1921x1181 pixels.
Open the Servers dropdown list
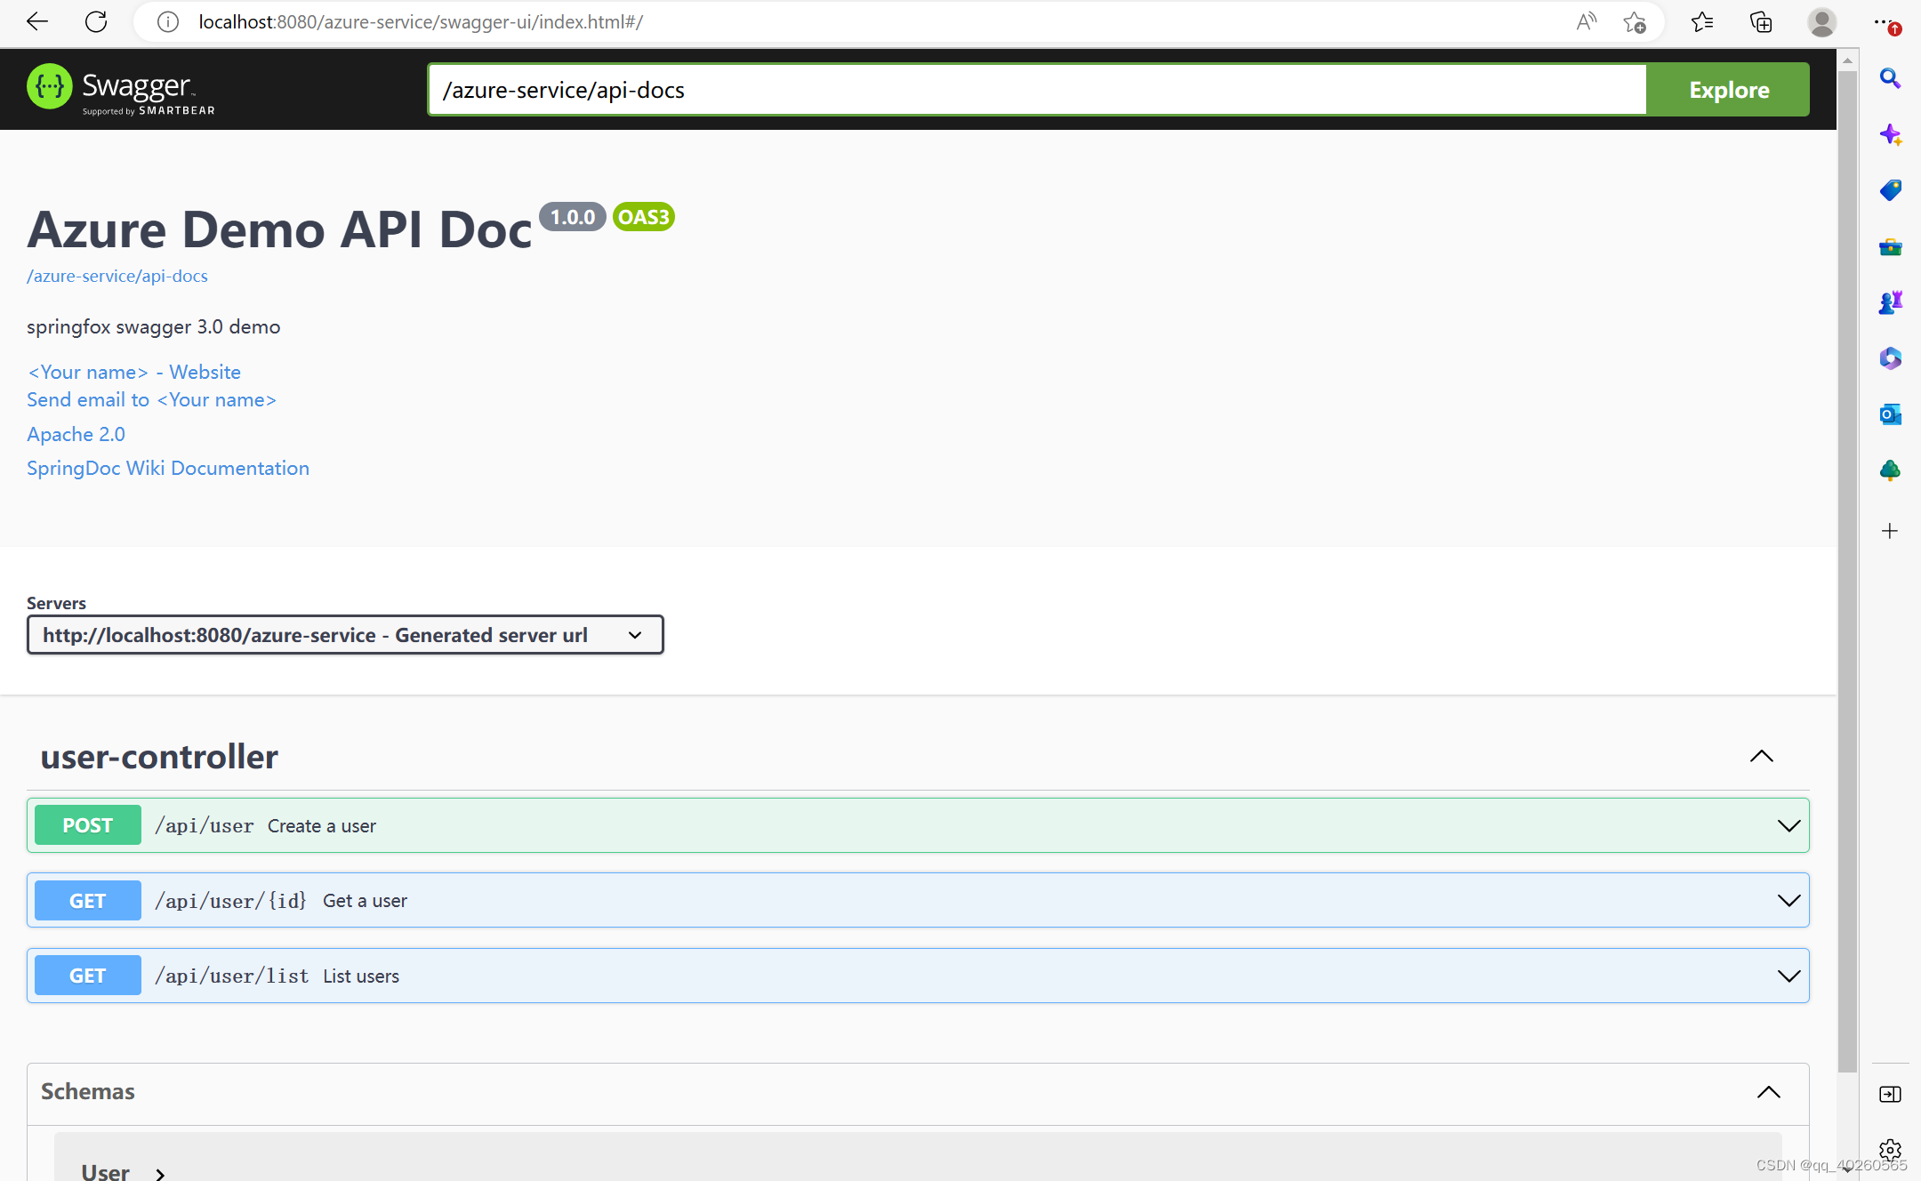(345, 635)
